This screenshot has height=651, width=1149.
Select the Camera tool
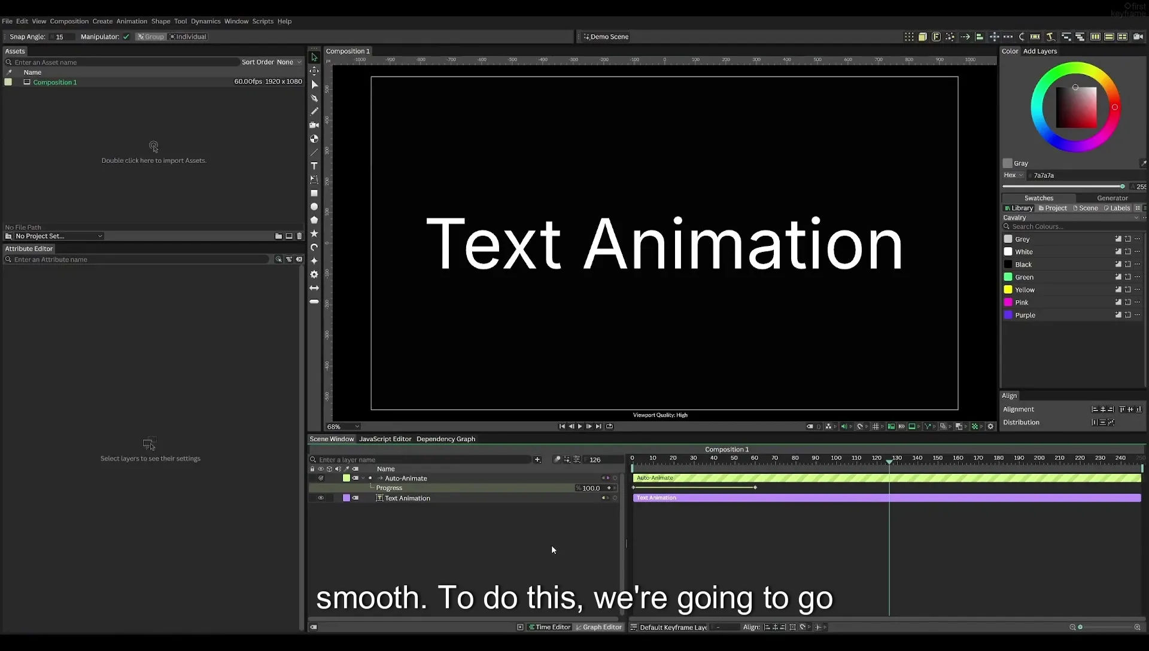point(314,125)
